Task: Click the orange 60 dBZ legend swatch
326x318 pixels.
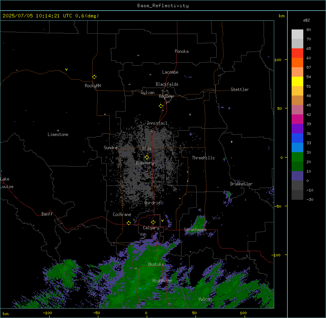Action: 297,62
